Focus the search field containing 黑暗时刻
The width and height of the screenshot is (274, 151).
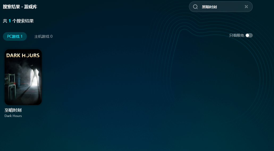[x=221, y=7]
